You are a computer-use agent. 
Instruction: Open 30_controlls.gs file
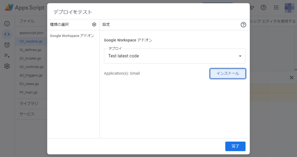(x=31, y=67)
